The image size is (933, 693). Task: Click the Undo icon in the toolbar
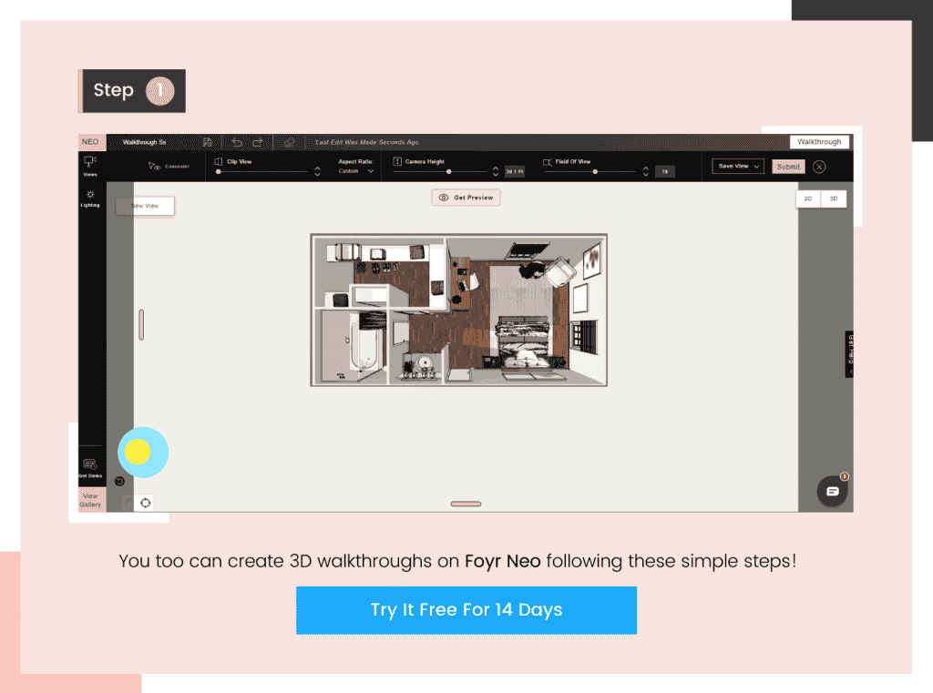[x=238, y=142]
